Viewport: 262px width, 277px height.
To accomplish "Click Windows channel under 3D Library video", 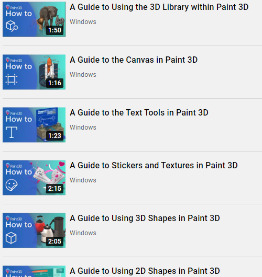I will (x=83, y=22).
